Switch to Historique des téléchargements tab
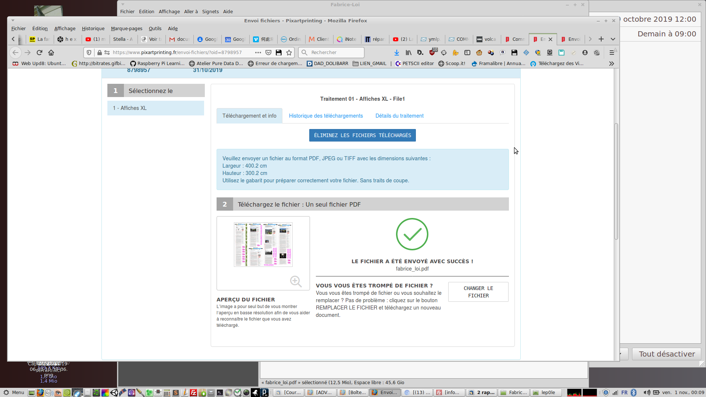706x397 pixels. click(326, 116)
